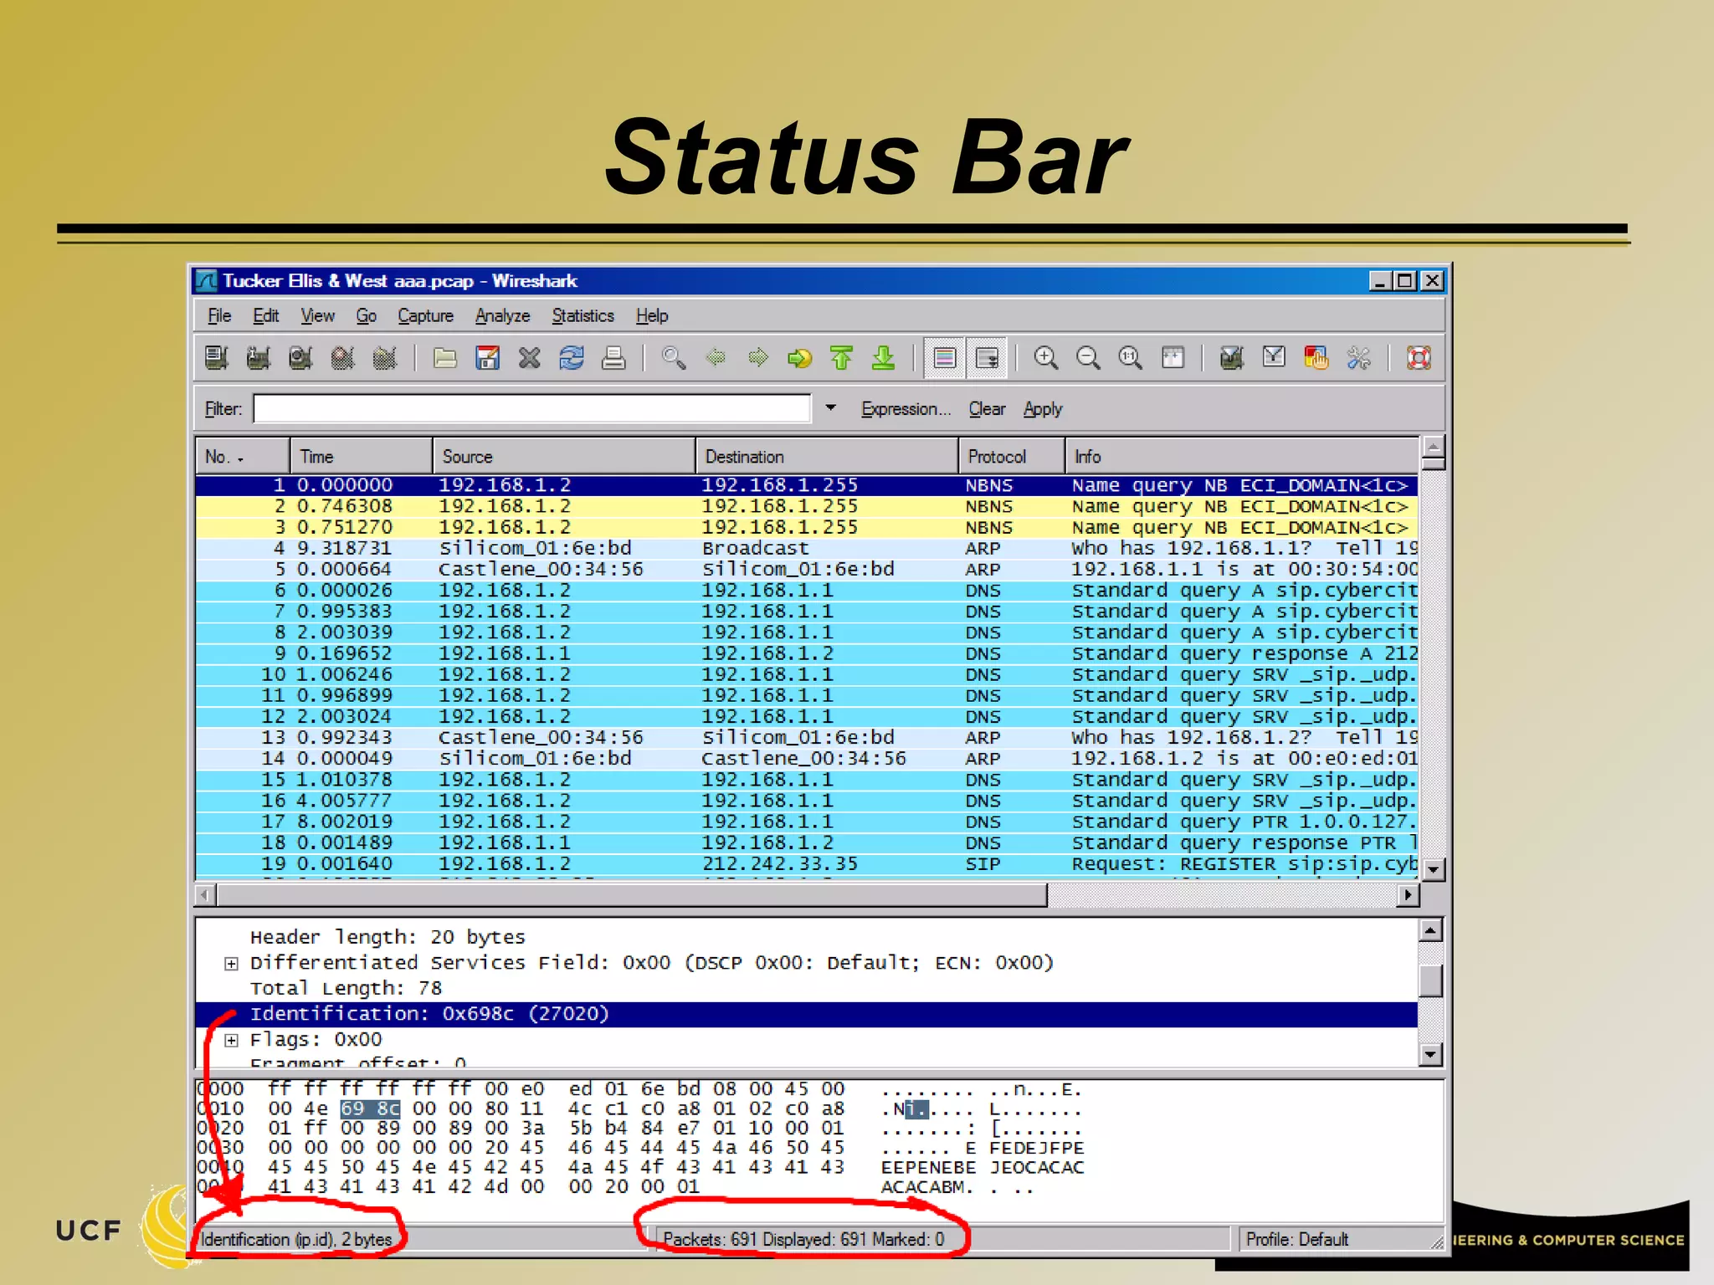
Task: Open the filter history dropdown arrow
Action: (x=830, y=408)
